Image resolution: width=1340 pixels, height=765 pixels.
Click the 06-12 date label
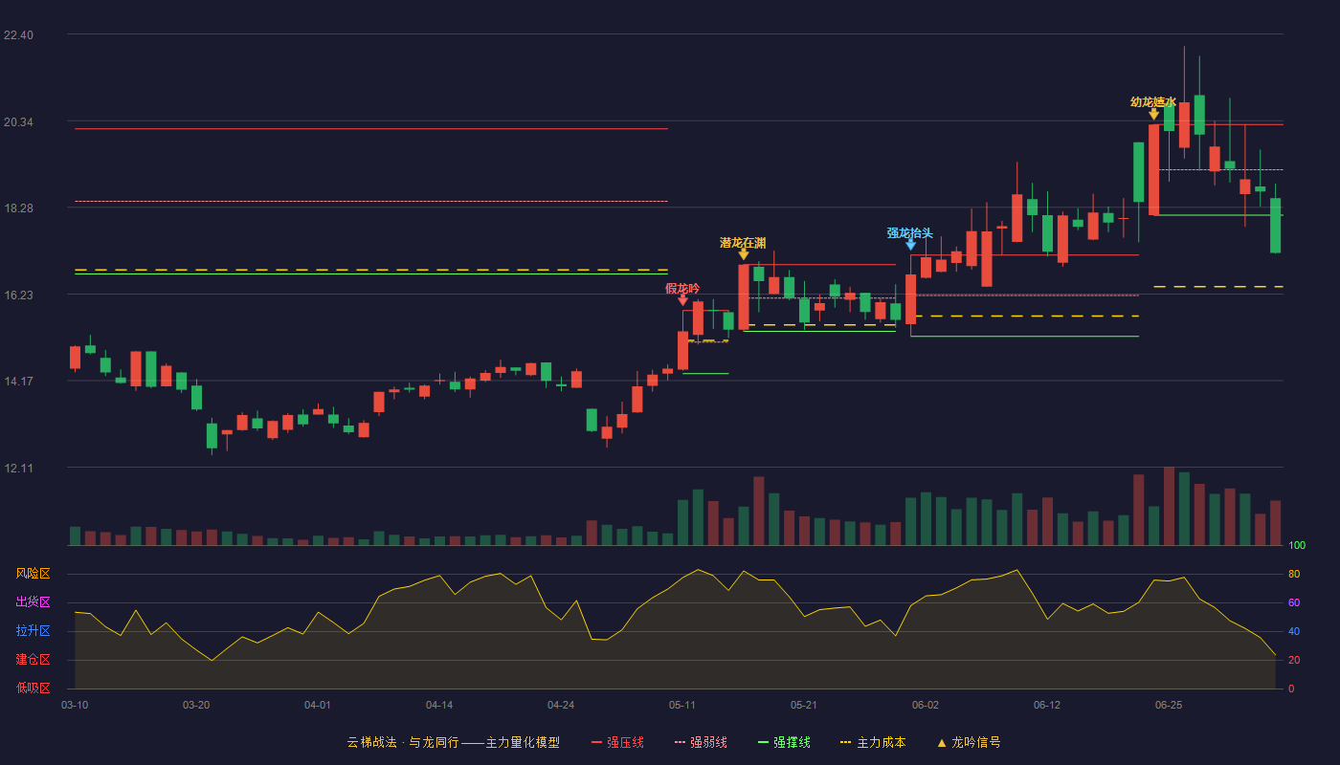[x=1047, y=705]
